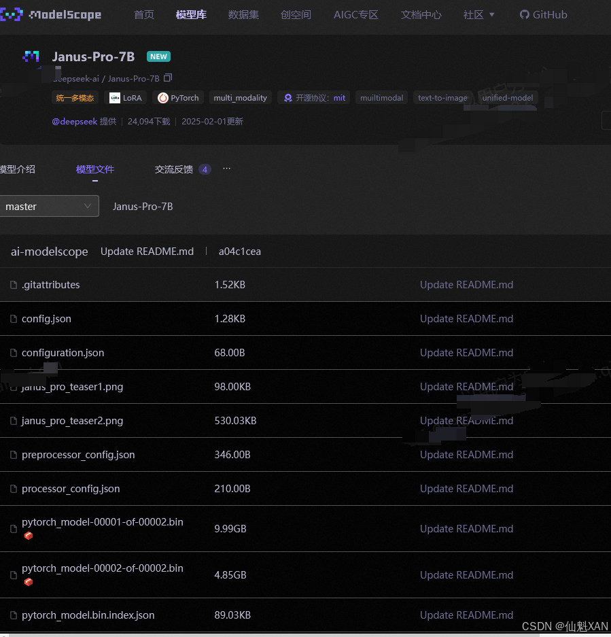Click the file icon beside .gitattributes
Viewport: 611px width, 637px height.
click(x=14, y=284)
